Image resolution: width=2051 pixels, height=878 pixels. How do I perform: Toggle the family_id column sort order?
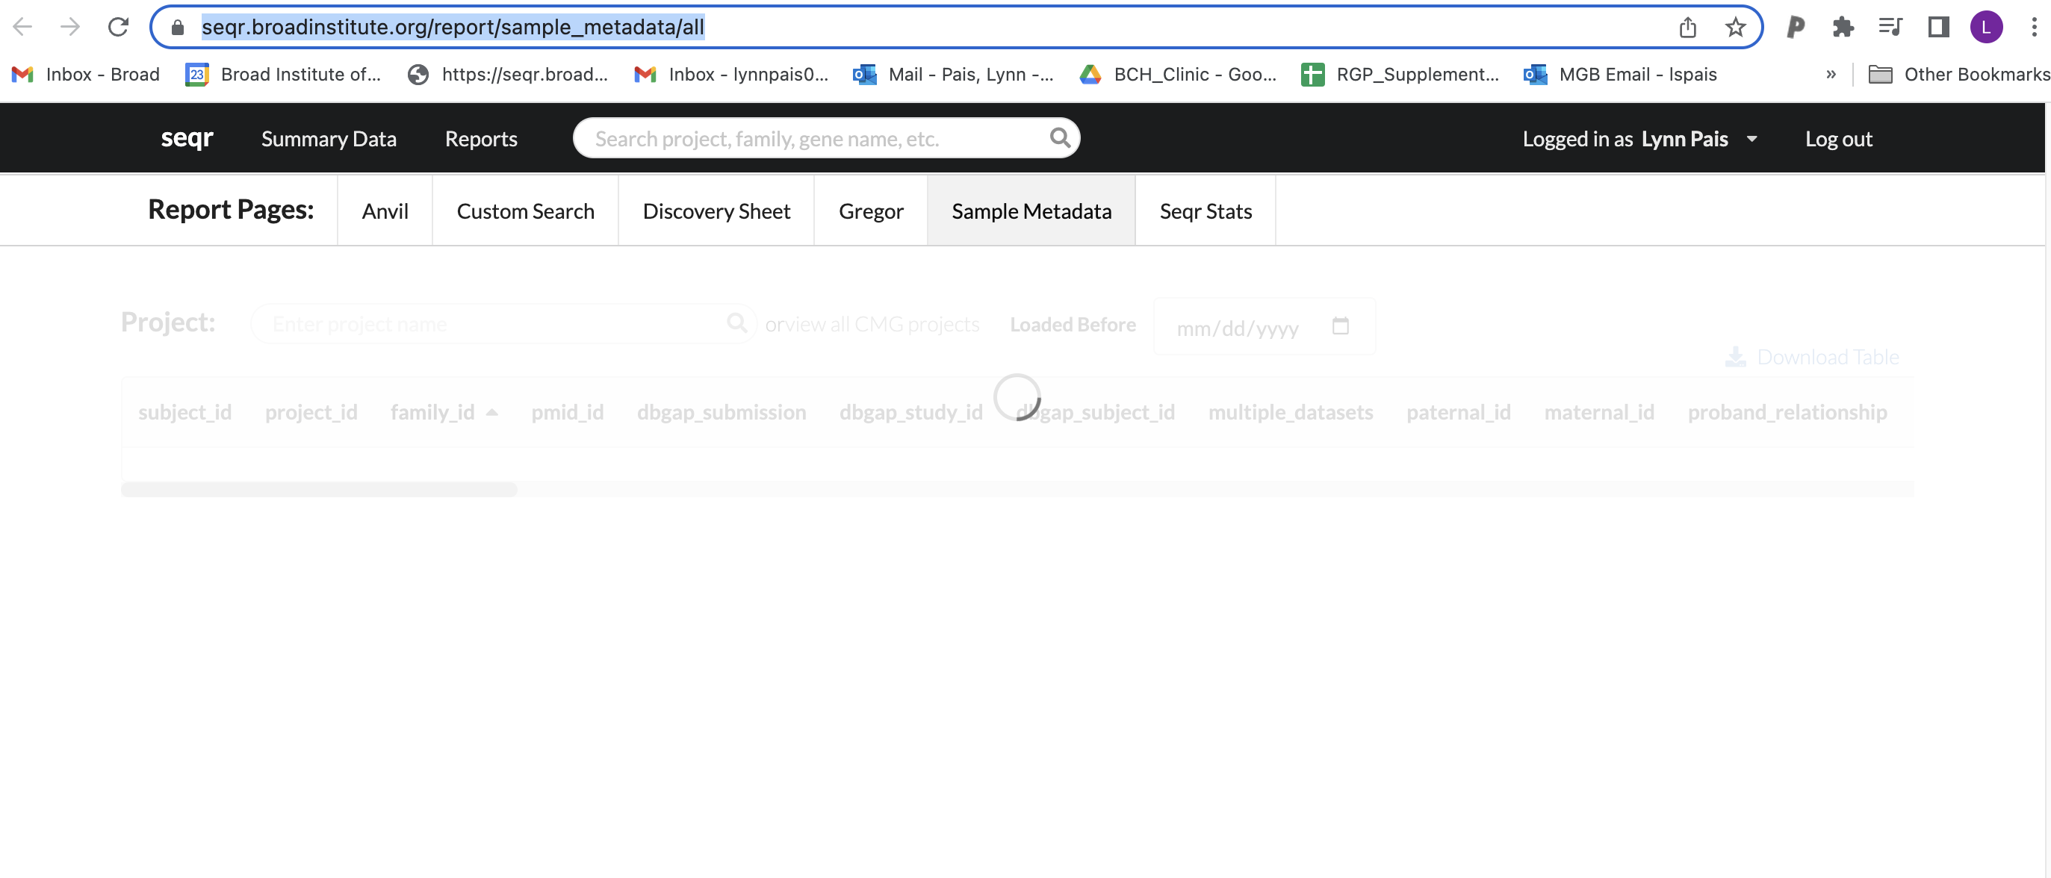click(x=443, y=411)
